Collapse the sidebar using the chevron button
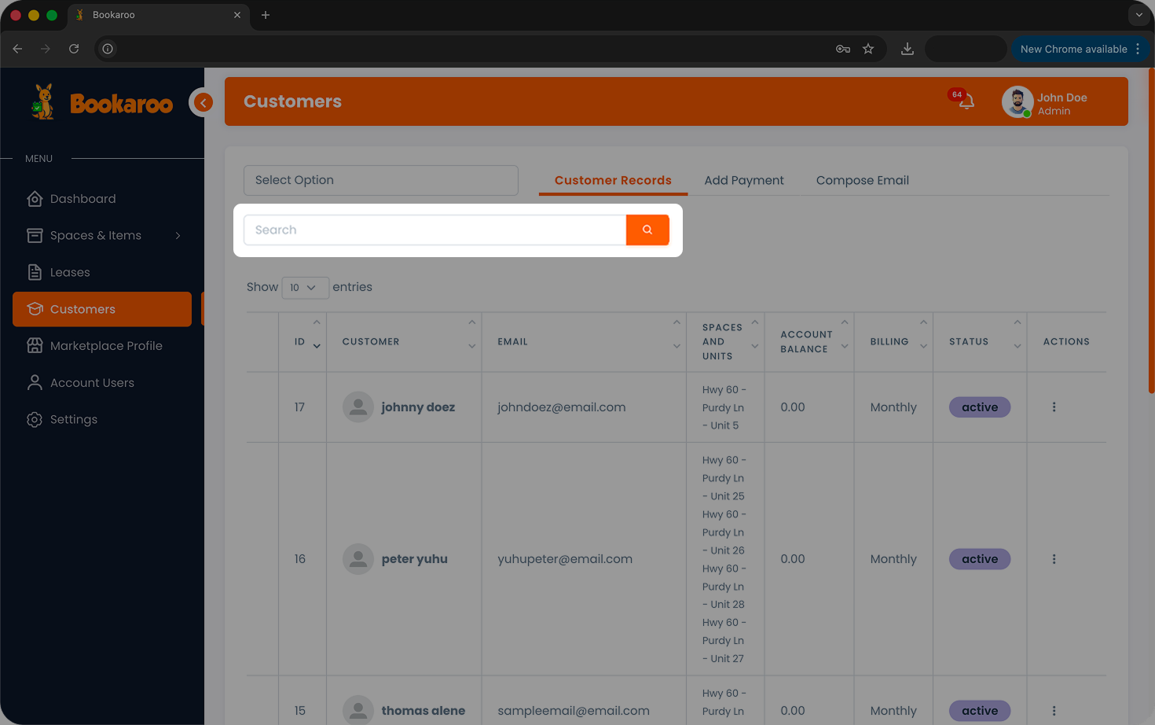This screenshot has width=1155, height=725. click(x=202, y=102)
